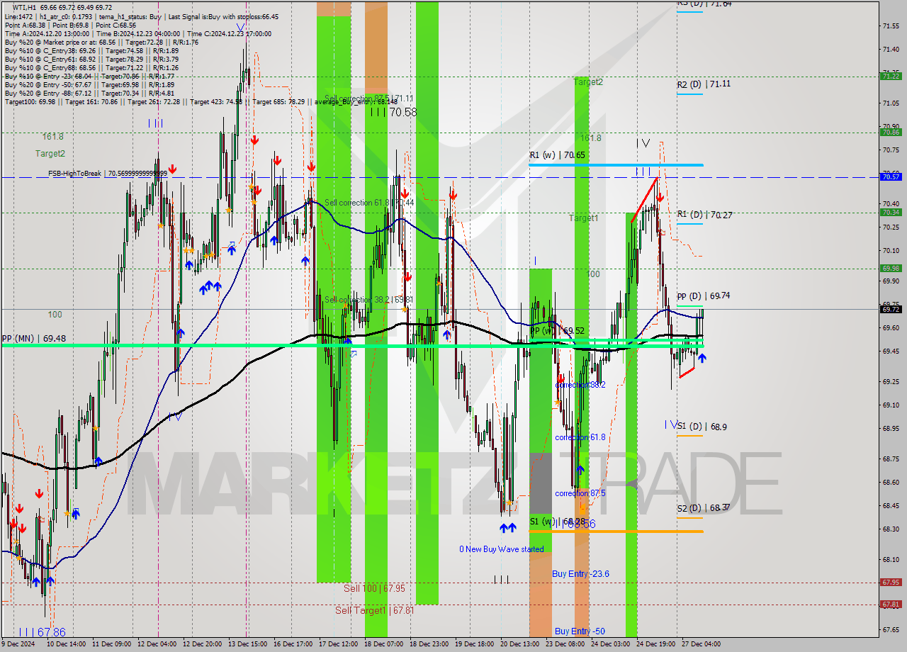907x652 pixels.
Task: Select the red 67.95 price tag
Action: (x=891, y=583)
